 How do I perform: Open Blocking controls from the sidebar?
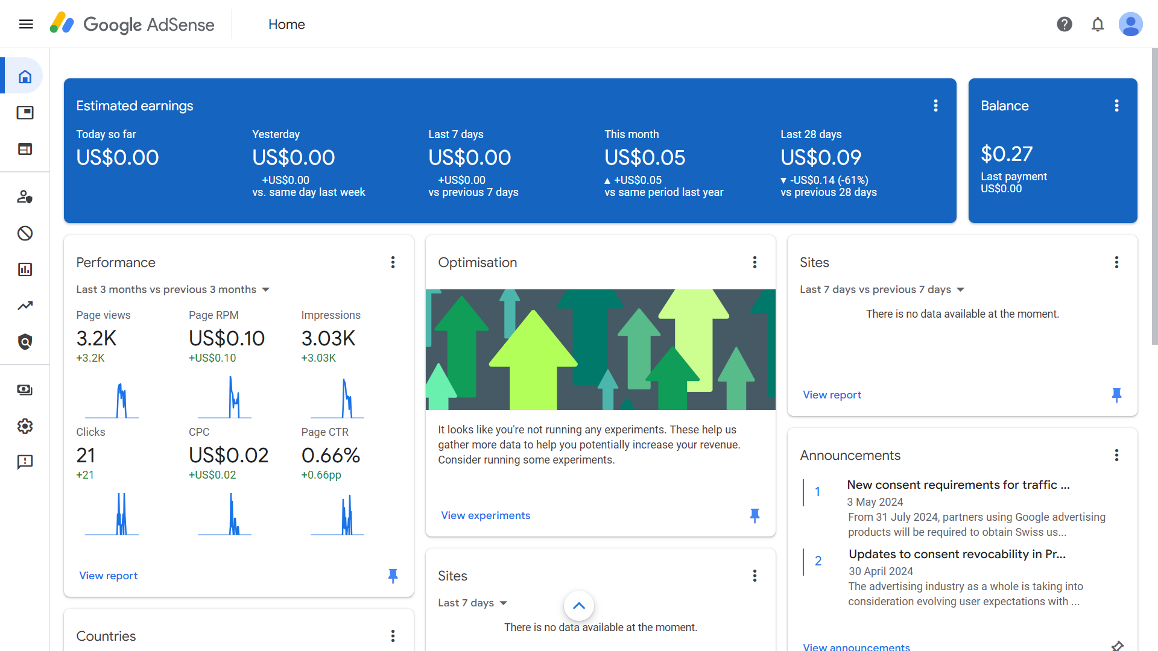[25, 233]
